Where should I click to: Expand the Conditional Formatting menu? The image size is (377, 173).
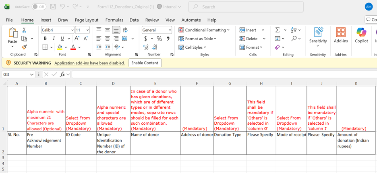pyautogui.click(x=204, y=30)
